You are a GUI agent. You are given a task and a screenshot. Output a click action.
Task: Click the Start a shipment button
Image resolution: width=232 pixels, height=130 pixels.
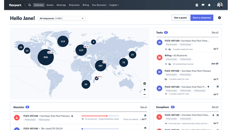point(202,18)
